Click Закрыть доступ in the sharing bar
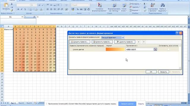Image resolution: width=190 pixels, height=106 pixels. pyautogui.click(x=127, y=104)
